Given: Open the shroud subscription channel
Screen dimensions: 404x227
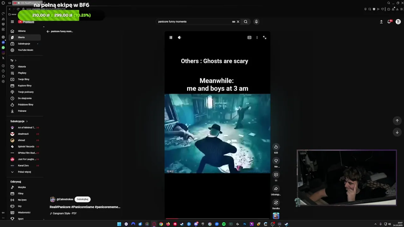Looking at the screenshot, I should click(25, 140).
